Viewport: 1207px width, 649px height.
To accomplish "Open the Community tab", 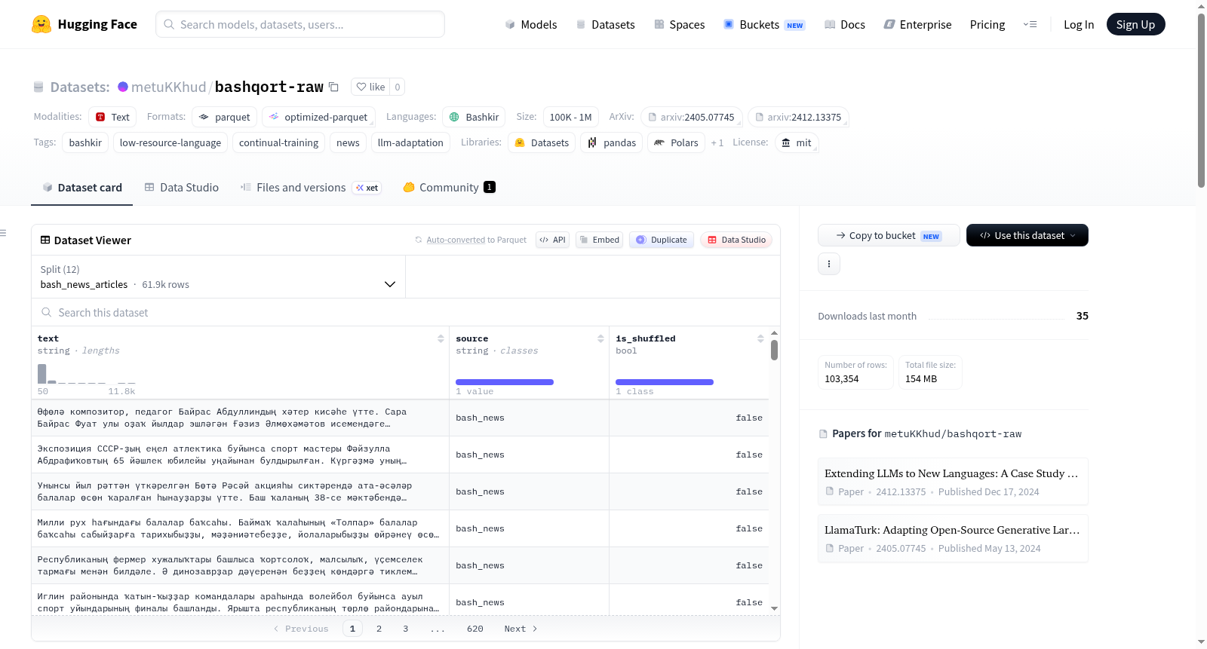I will coord(449,188).
